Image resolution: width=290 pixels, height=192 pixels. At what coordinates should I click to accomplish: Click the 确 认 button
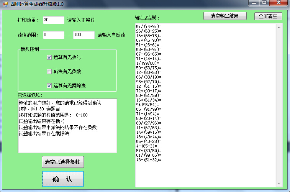[x=63, y=179]
